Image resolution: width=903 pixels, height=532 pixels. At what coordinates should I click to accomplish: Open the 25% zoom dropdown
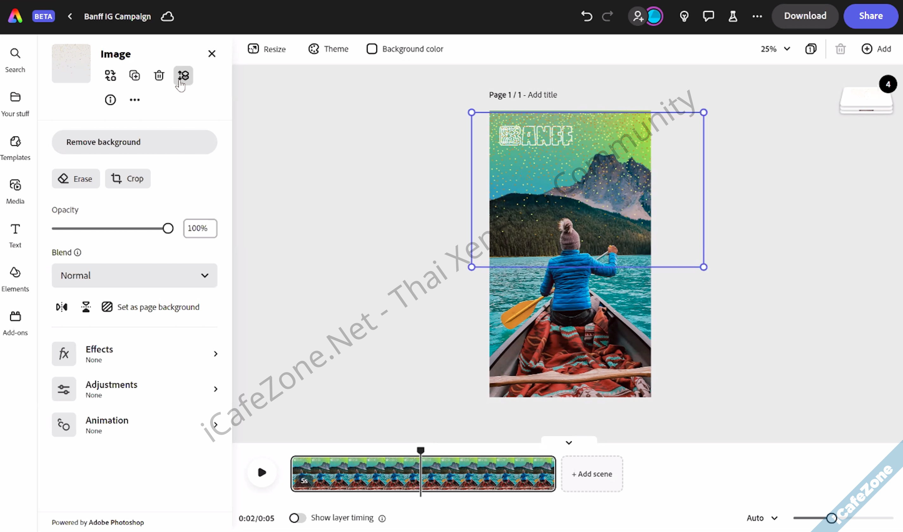pos(775,49)
